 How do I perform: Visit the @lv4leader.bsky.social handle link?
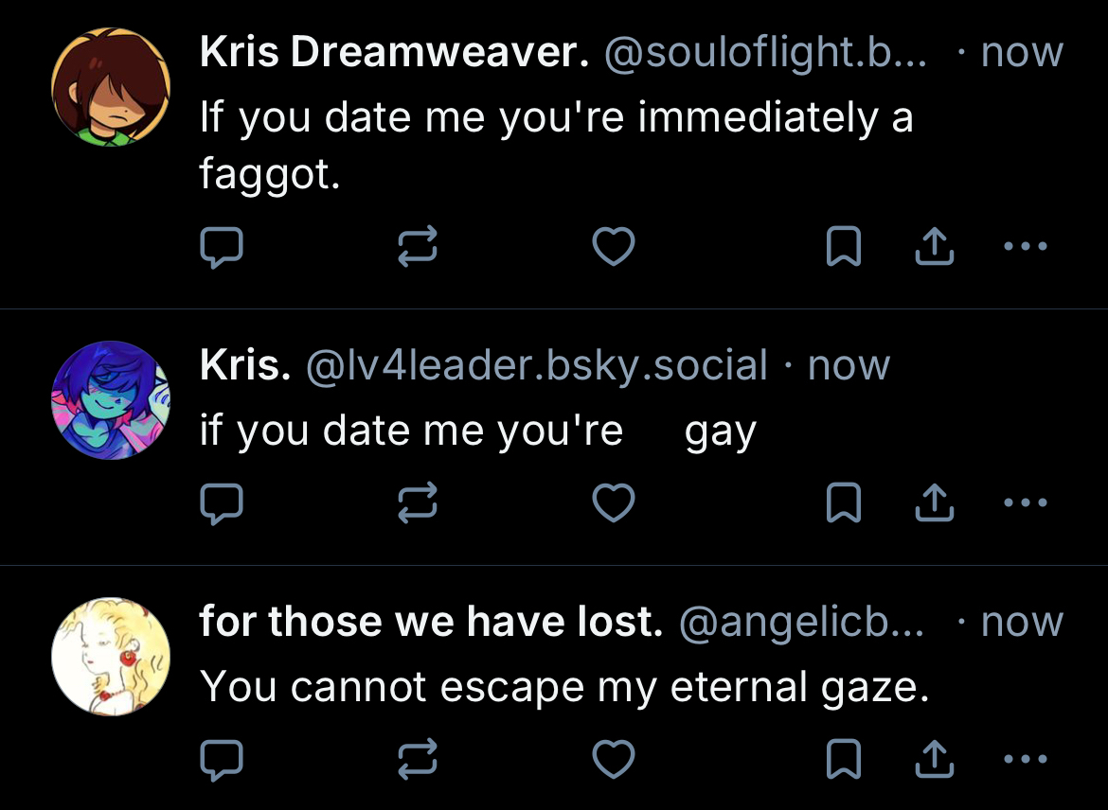pos(536,366)
